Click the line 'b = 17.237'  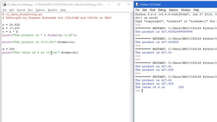[11, 28]
